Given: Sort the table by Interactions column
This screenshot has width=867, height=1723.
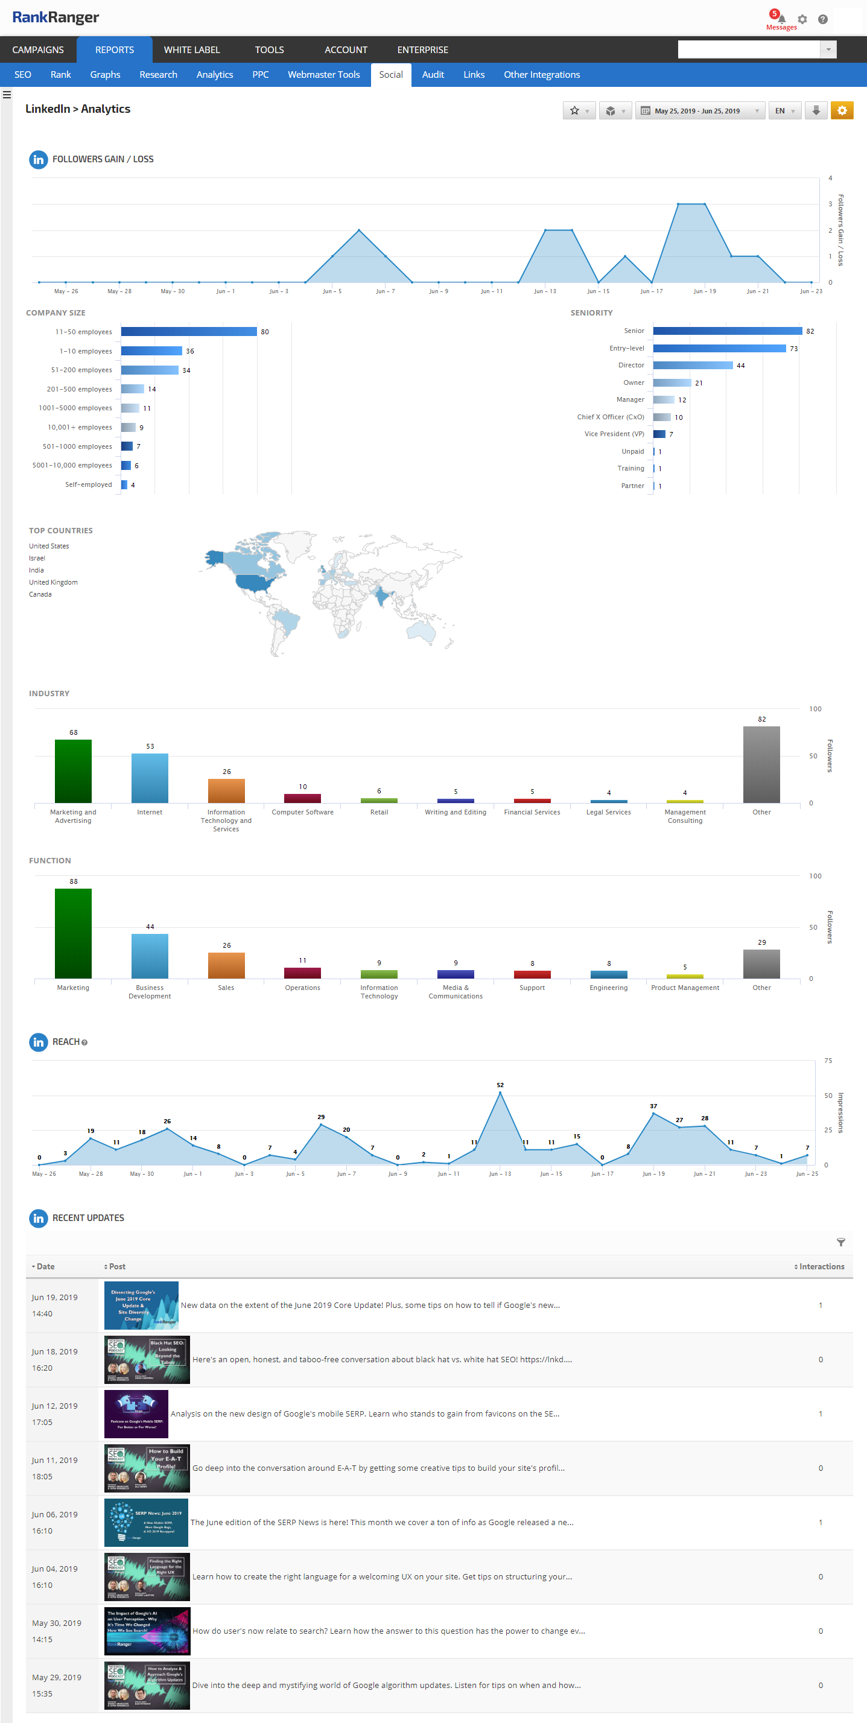Looking at the screenshot, I should coord(819,1266).
